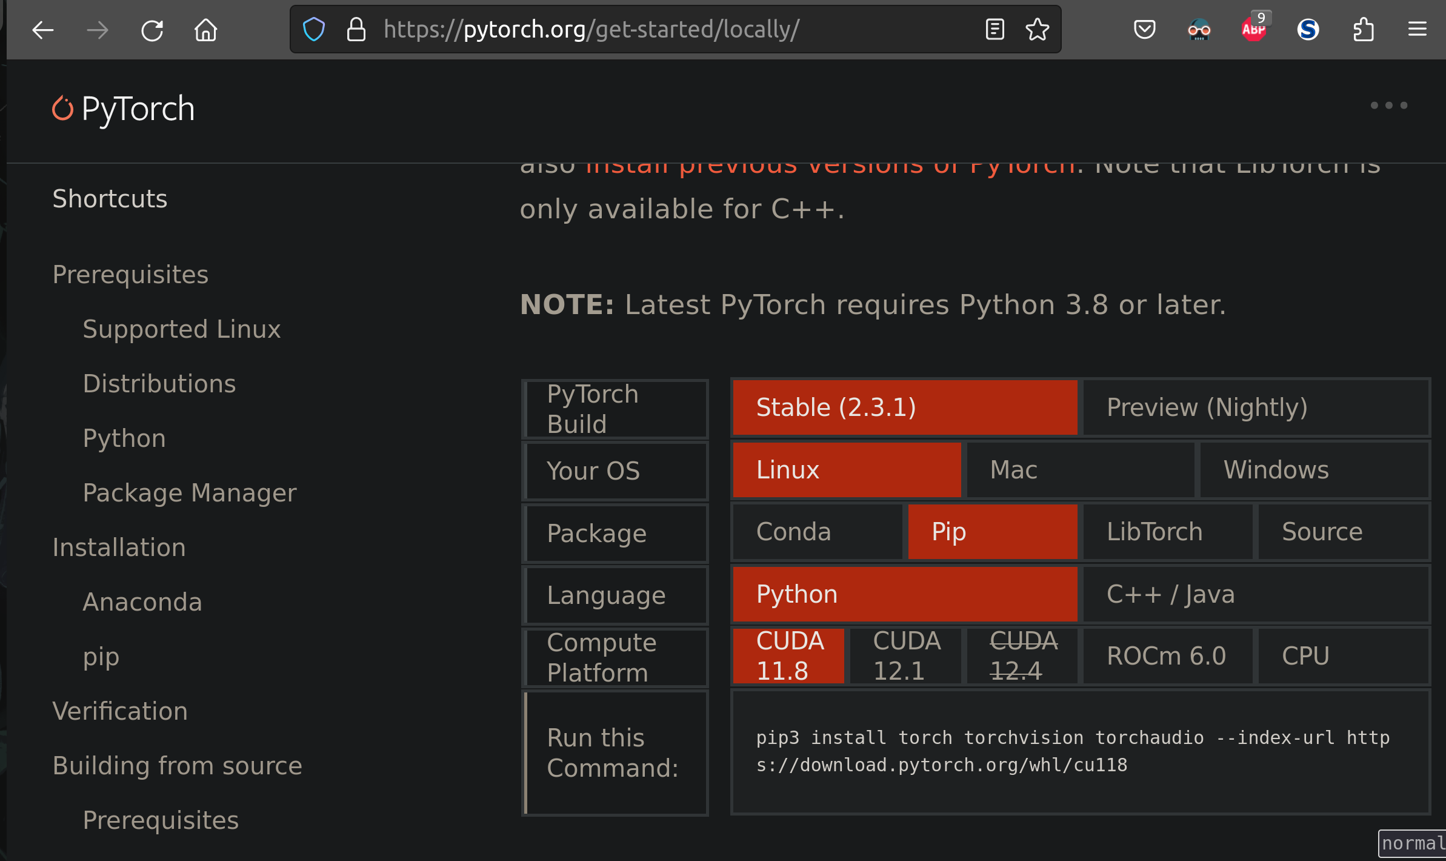
Task: Select Stable (2.3.1) build
Action: coord(905,407)
